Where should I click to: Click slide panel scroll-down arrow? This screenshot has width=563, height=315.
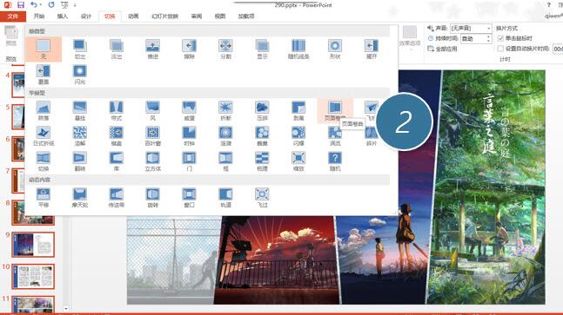(66, 308)
